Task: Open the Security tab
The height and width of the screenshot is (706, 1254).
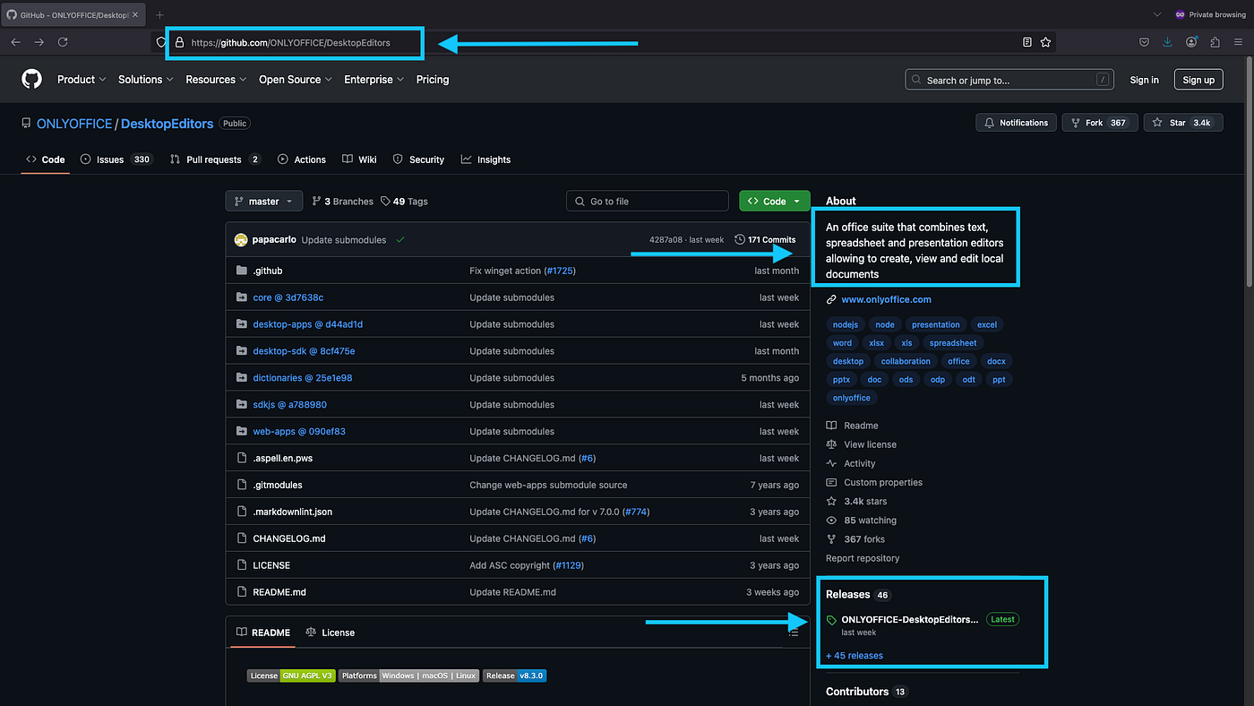Action: pyautogui.click(x=418, y=159)
